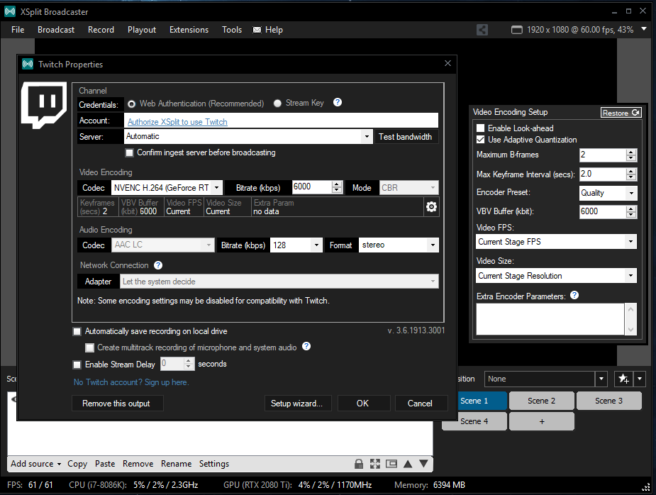Enable Automatically save recording on local drive
The image size is (656, 495).
(77, 331)
